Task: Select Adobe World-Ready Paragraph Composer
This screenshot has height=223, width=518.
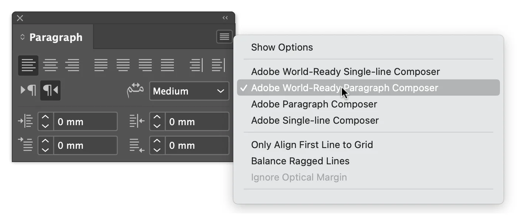Action: pyautogui.click(x=368, y=88)
